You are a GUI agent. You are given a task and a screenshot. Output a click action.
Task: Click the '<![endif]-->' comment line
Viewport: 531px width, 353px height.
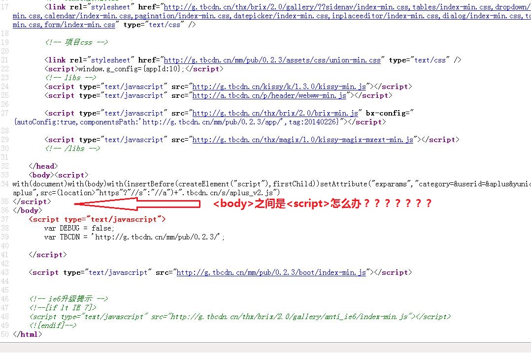tap(53, 325)
